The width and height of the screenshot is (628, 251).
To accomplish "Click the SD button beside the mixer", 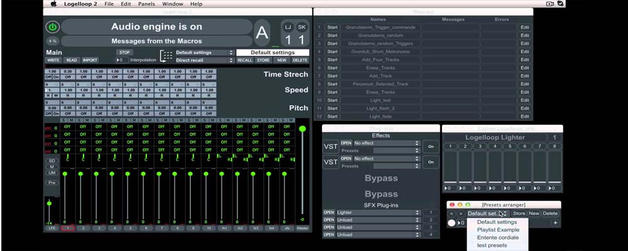I will pyautogui.click(x=51, y=161).
